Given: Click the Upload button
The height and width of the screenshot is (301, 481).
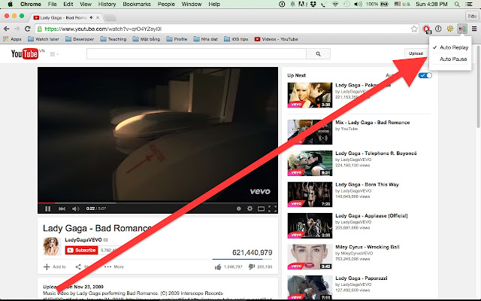Looking at the screenshot, I should click(416, 53).
